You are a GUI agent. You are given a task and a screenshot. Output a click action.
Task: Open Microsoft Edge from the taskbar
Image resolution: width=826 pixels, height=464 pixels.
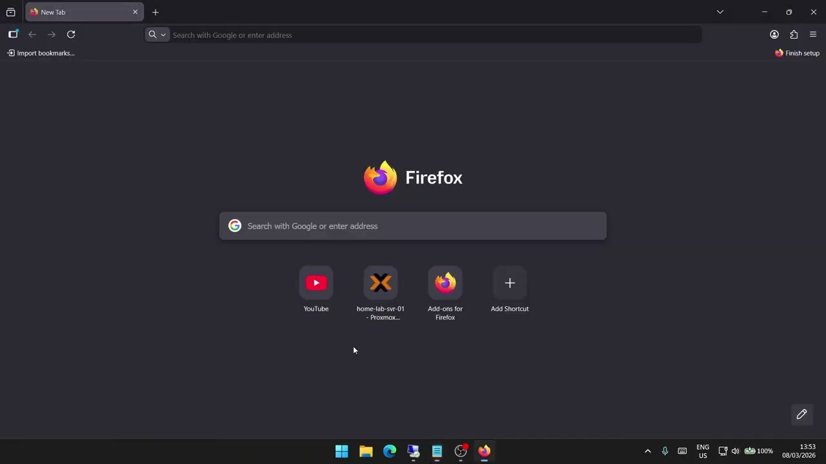coord(390,451)
